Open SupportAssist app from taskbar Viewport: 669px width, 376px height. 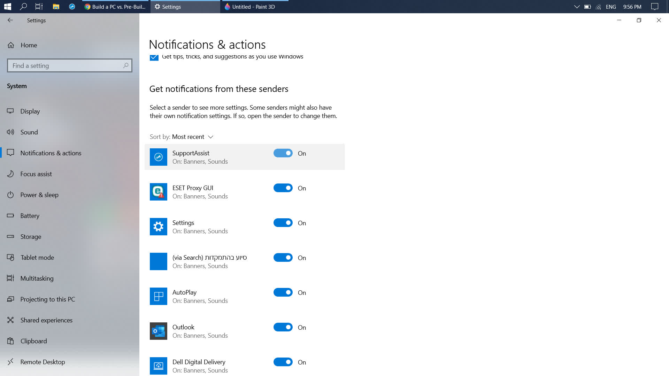(x=72, y=7)
